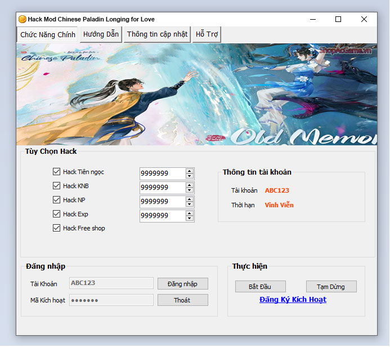This screenshot has height=347, width=390.
Task: Increase the Hack Exp value with up arrow
Action: (190, 213)
